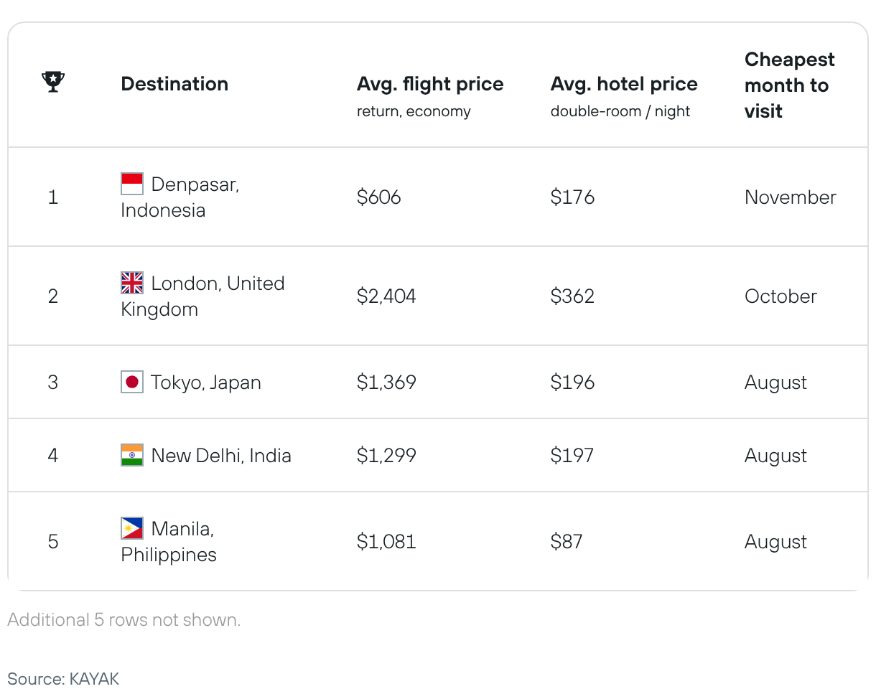Click the $87 hotel price cell
This screenshot has width=876, height=699.
pyautogui.click(x=567, y=542)
